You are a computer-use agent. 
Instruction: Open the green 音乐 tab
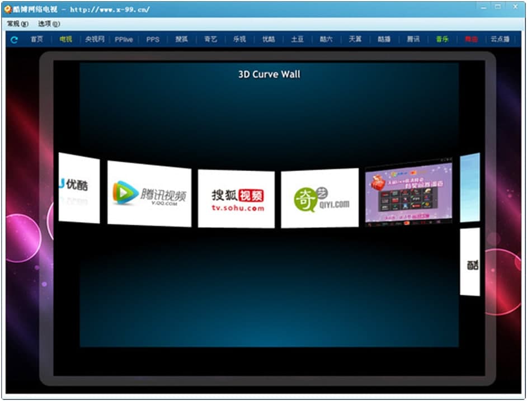[x=443, y=39]
